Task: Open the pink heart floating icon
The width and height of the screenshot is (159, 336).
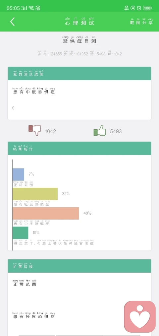Action: 140,317
